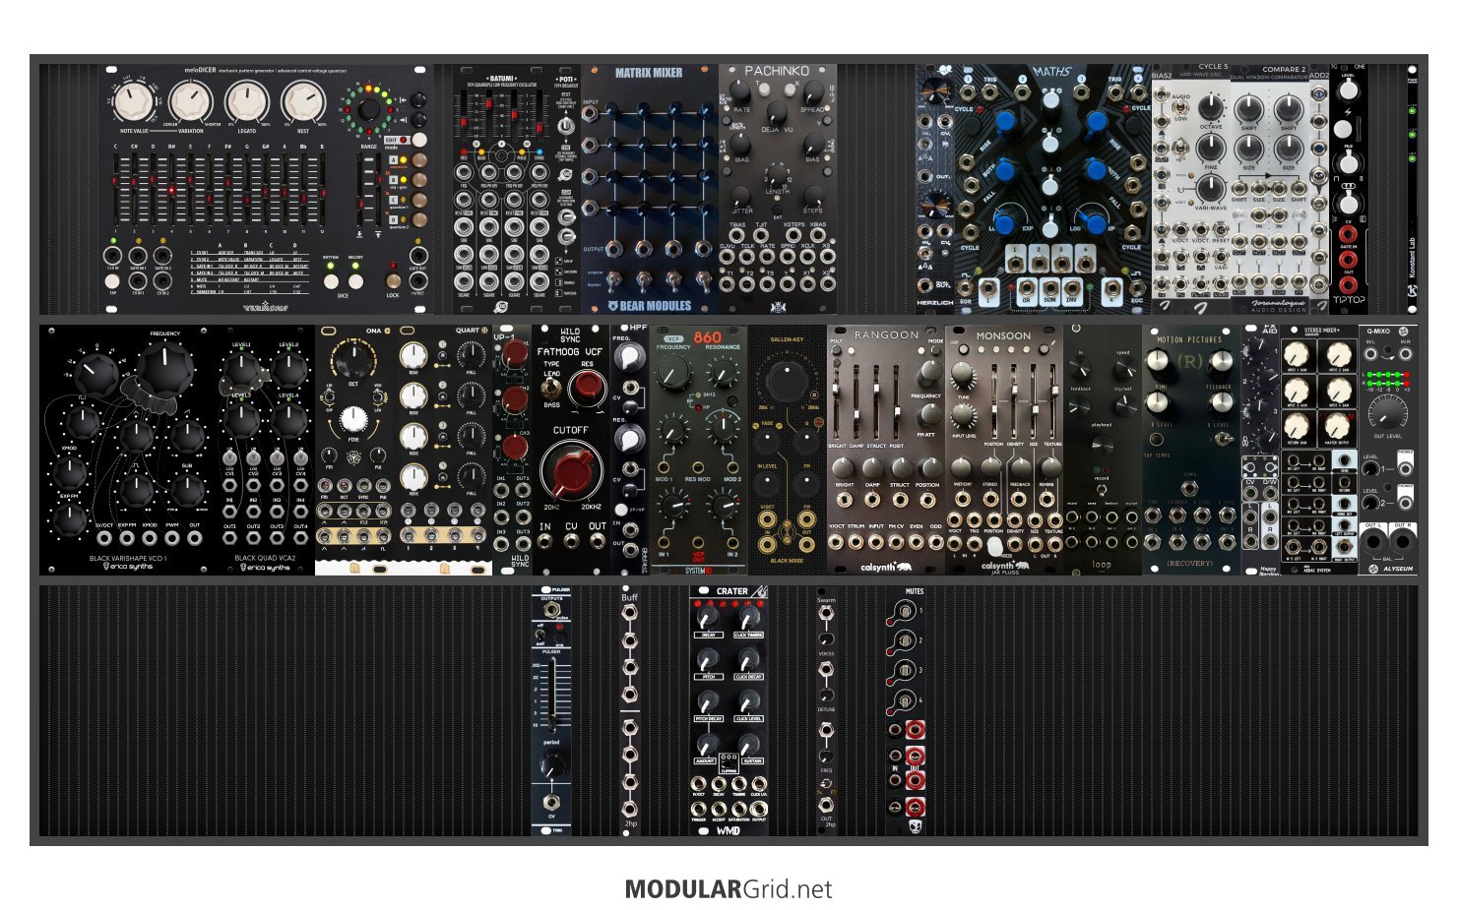The width and height of the screenshot is (1458, 910).
Task: Turn the meloDICER NOTE VALUE knob
Action: pos(135,102)
